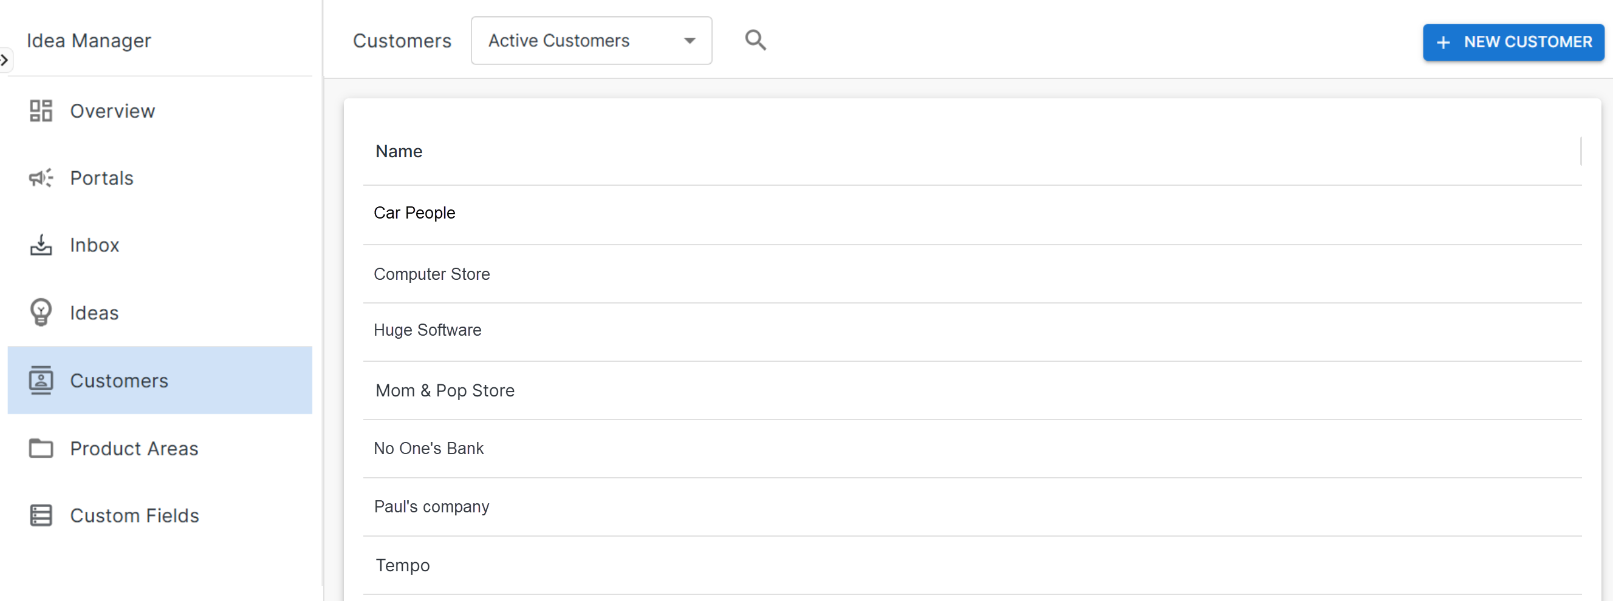Click the Idea Manager heading
This screenshot has height=601, width=1613.
(89, 40)
